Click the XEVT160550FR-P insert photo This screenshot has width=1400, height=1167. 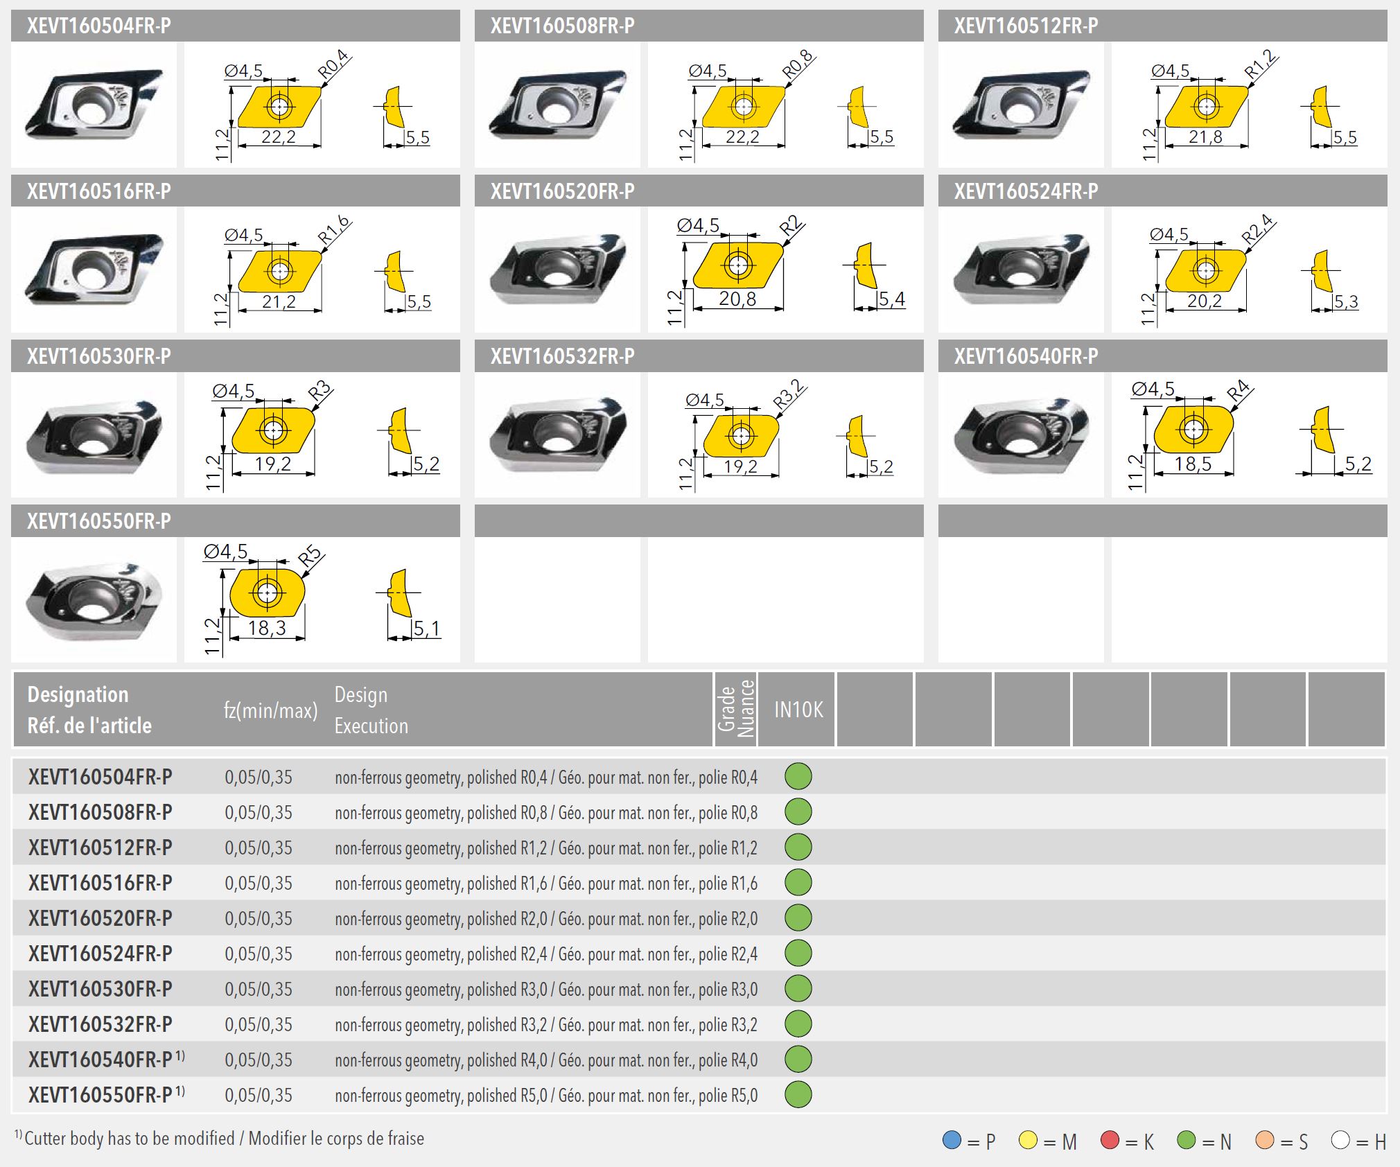coord(94,600)
